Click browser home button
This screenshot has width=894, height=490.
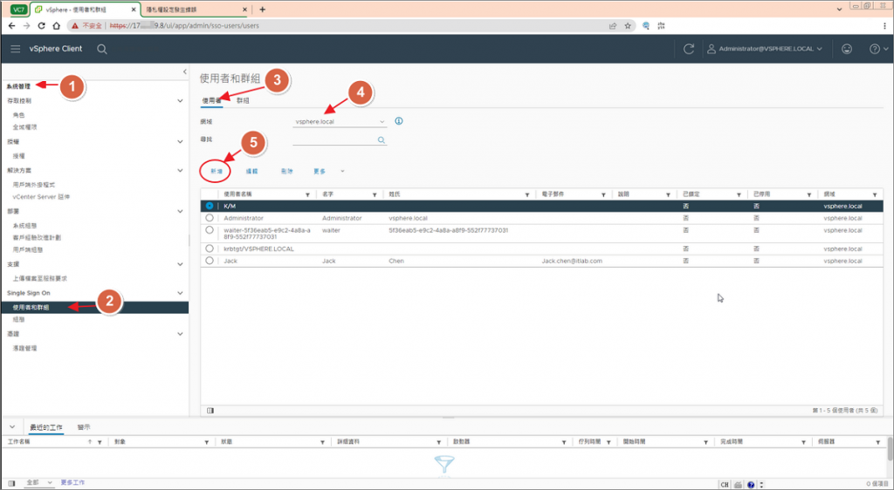[x=56, y=25]
